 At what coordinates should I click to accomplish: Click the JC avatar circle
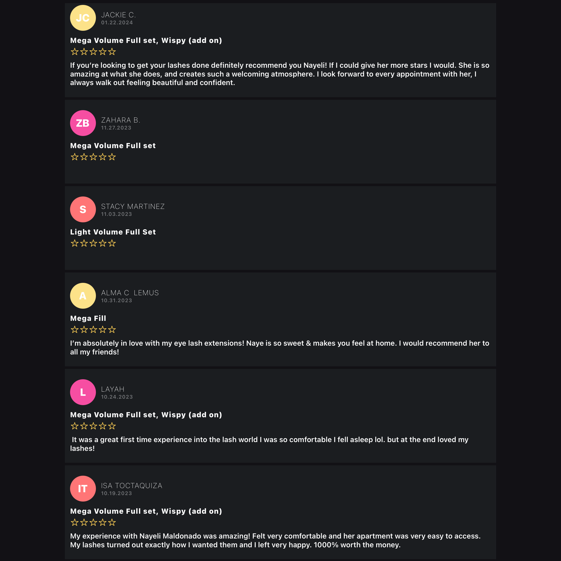coord(83,18)
